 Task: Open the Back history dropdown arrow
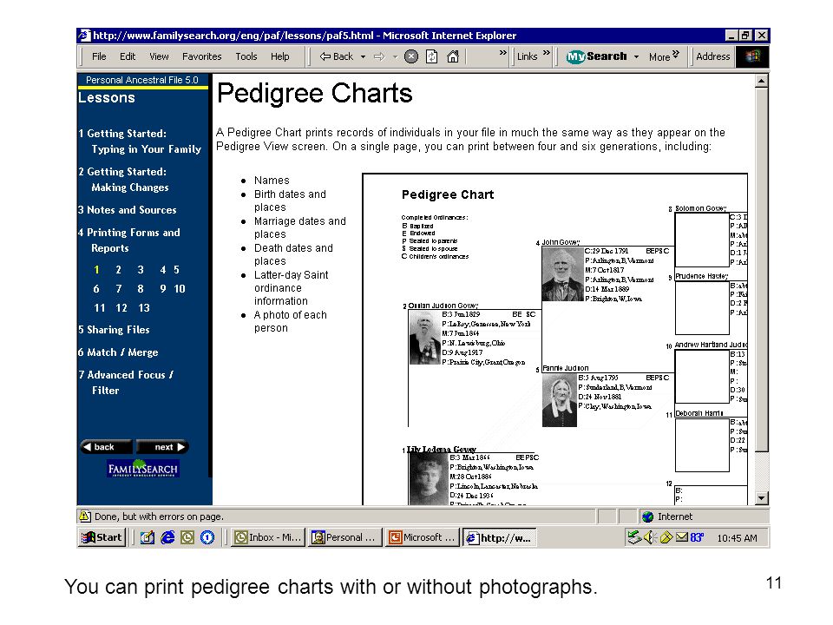coord(364,56)
